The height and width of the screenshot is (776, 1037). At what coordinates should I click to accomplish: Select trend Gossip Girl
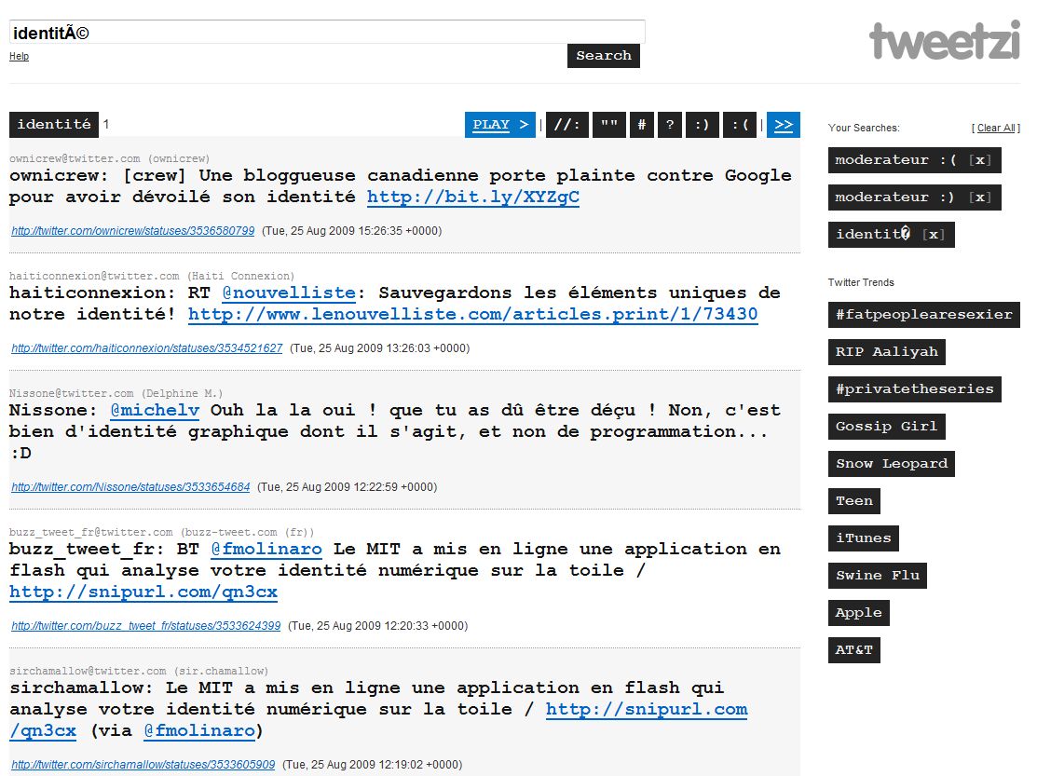pos(886,427)
